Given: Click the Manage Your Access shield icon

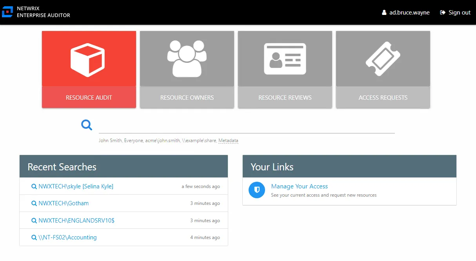Looking at the screenshot, I should 257,190.
